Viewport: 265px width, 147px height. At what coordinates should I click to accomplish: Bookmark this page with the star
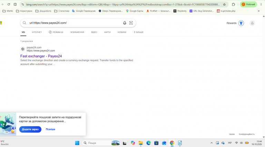pos(224,4)
